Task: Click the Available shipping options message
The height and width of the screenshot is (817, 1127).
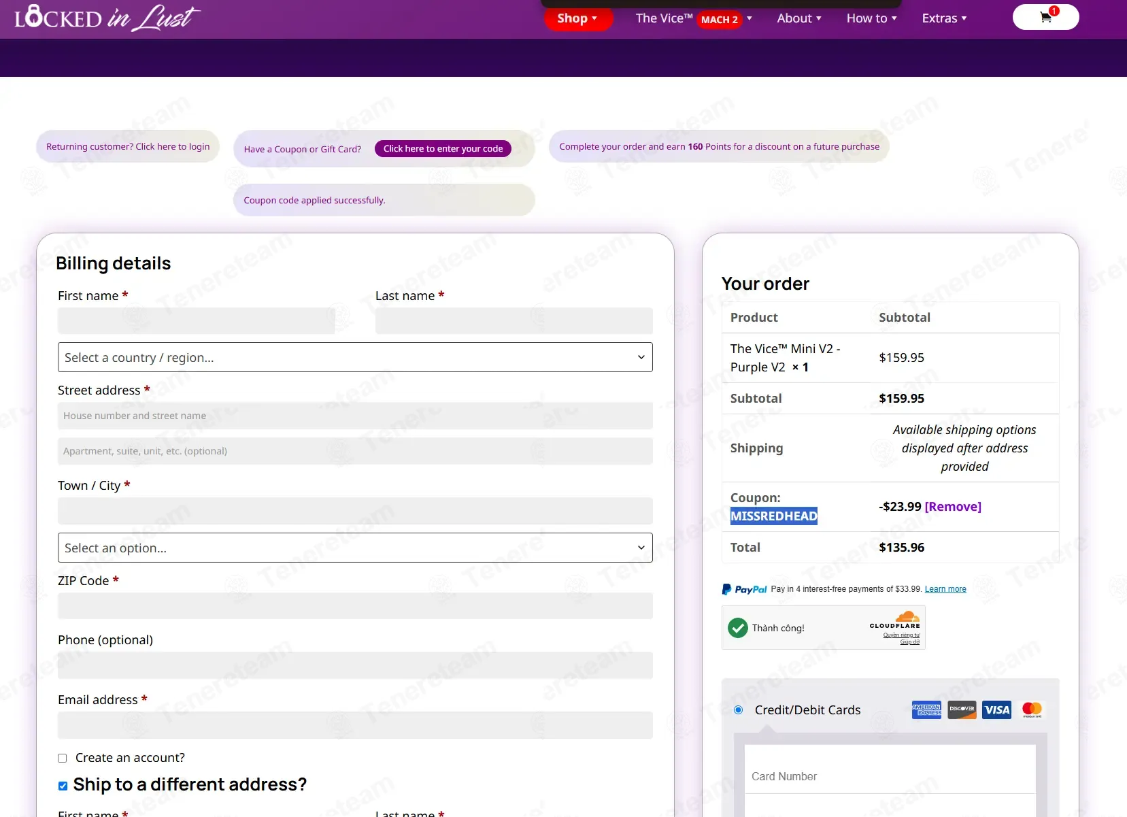Action: click(x=964, y=448)
